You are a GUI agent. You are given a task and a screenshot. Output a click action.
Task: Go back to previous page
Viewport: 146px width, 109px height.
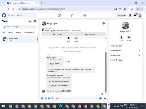click(3, 9)
